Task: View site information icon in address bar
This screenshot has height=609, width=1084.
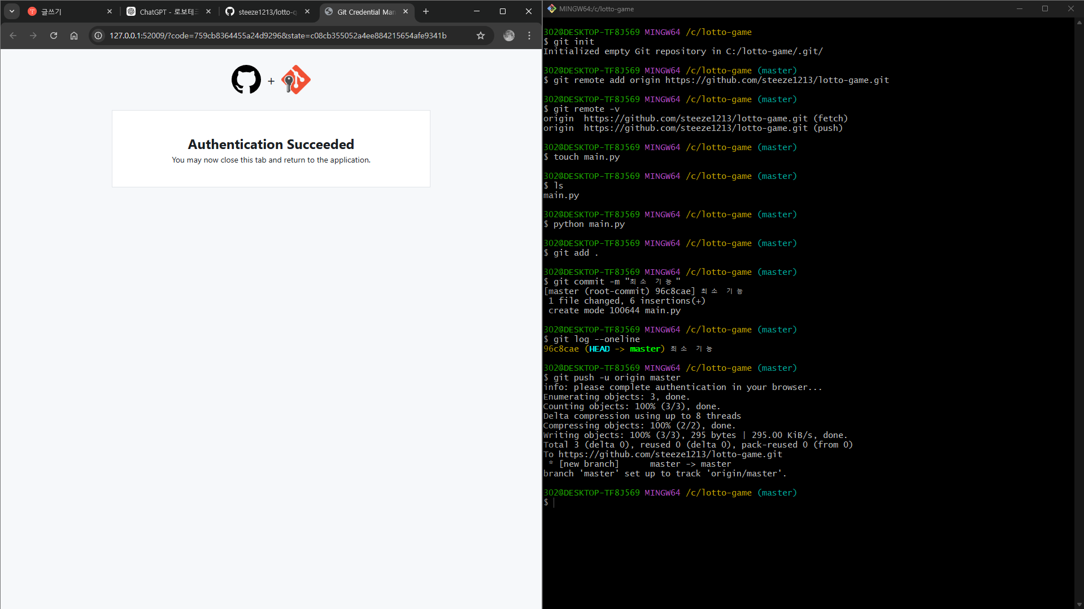Action: point(98,36)
